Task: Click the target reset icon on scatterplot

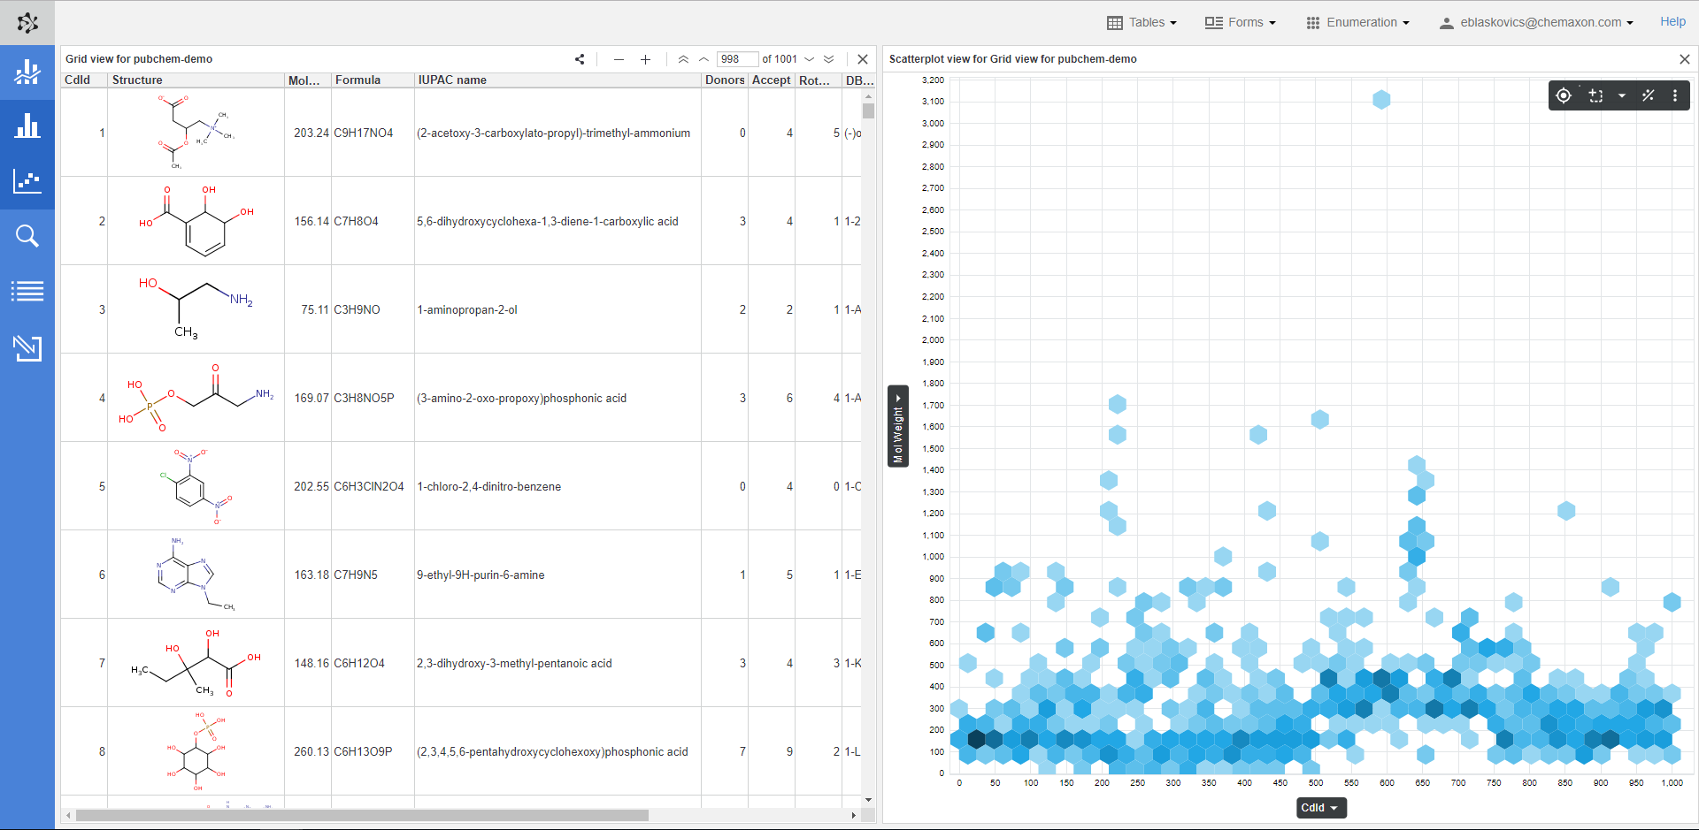Action: [x=1564, y=95]
